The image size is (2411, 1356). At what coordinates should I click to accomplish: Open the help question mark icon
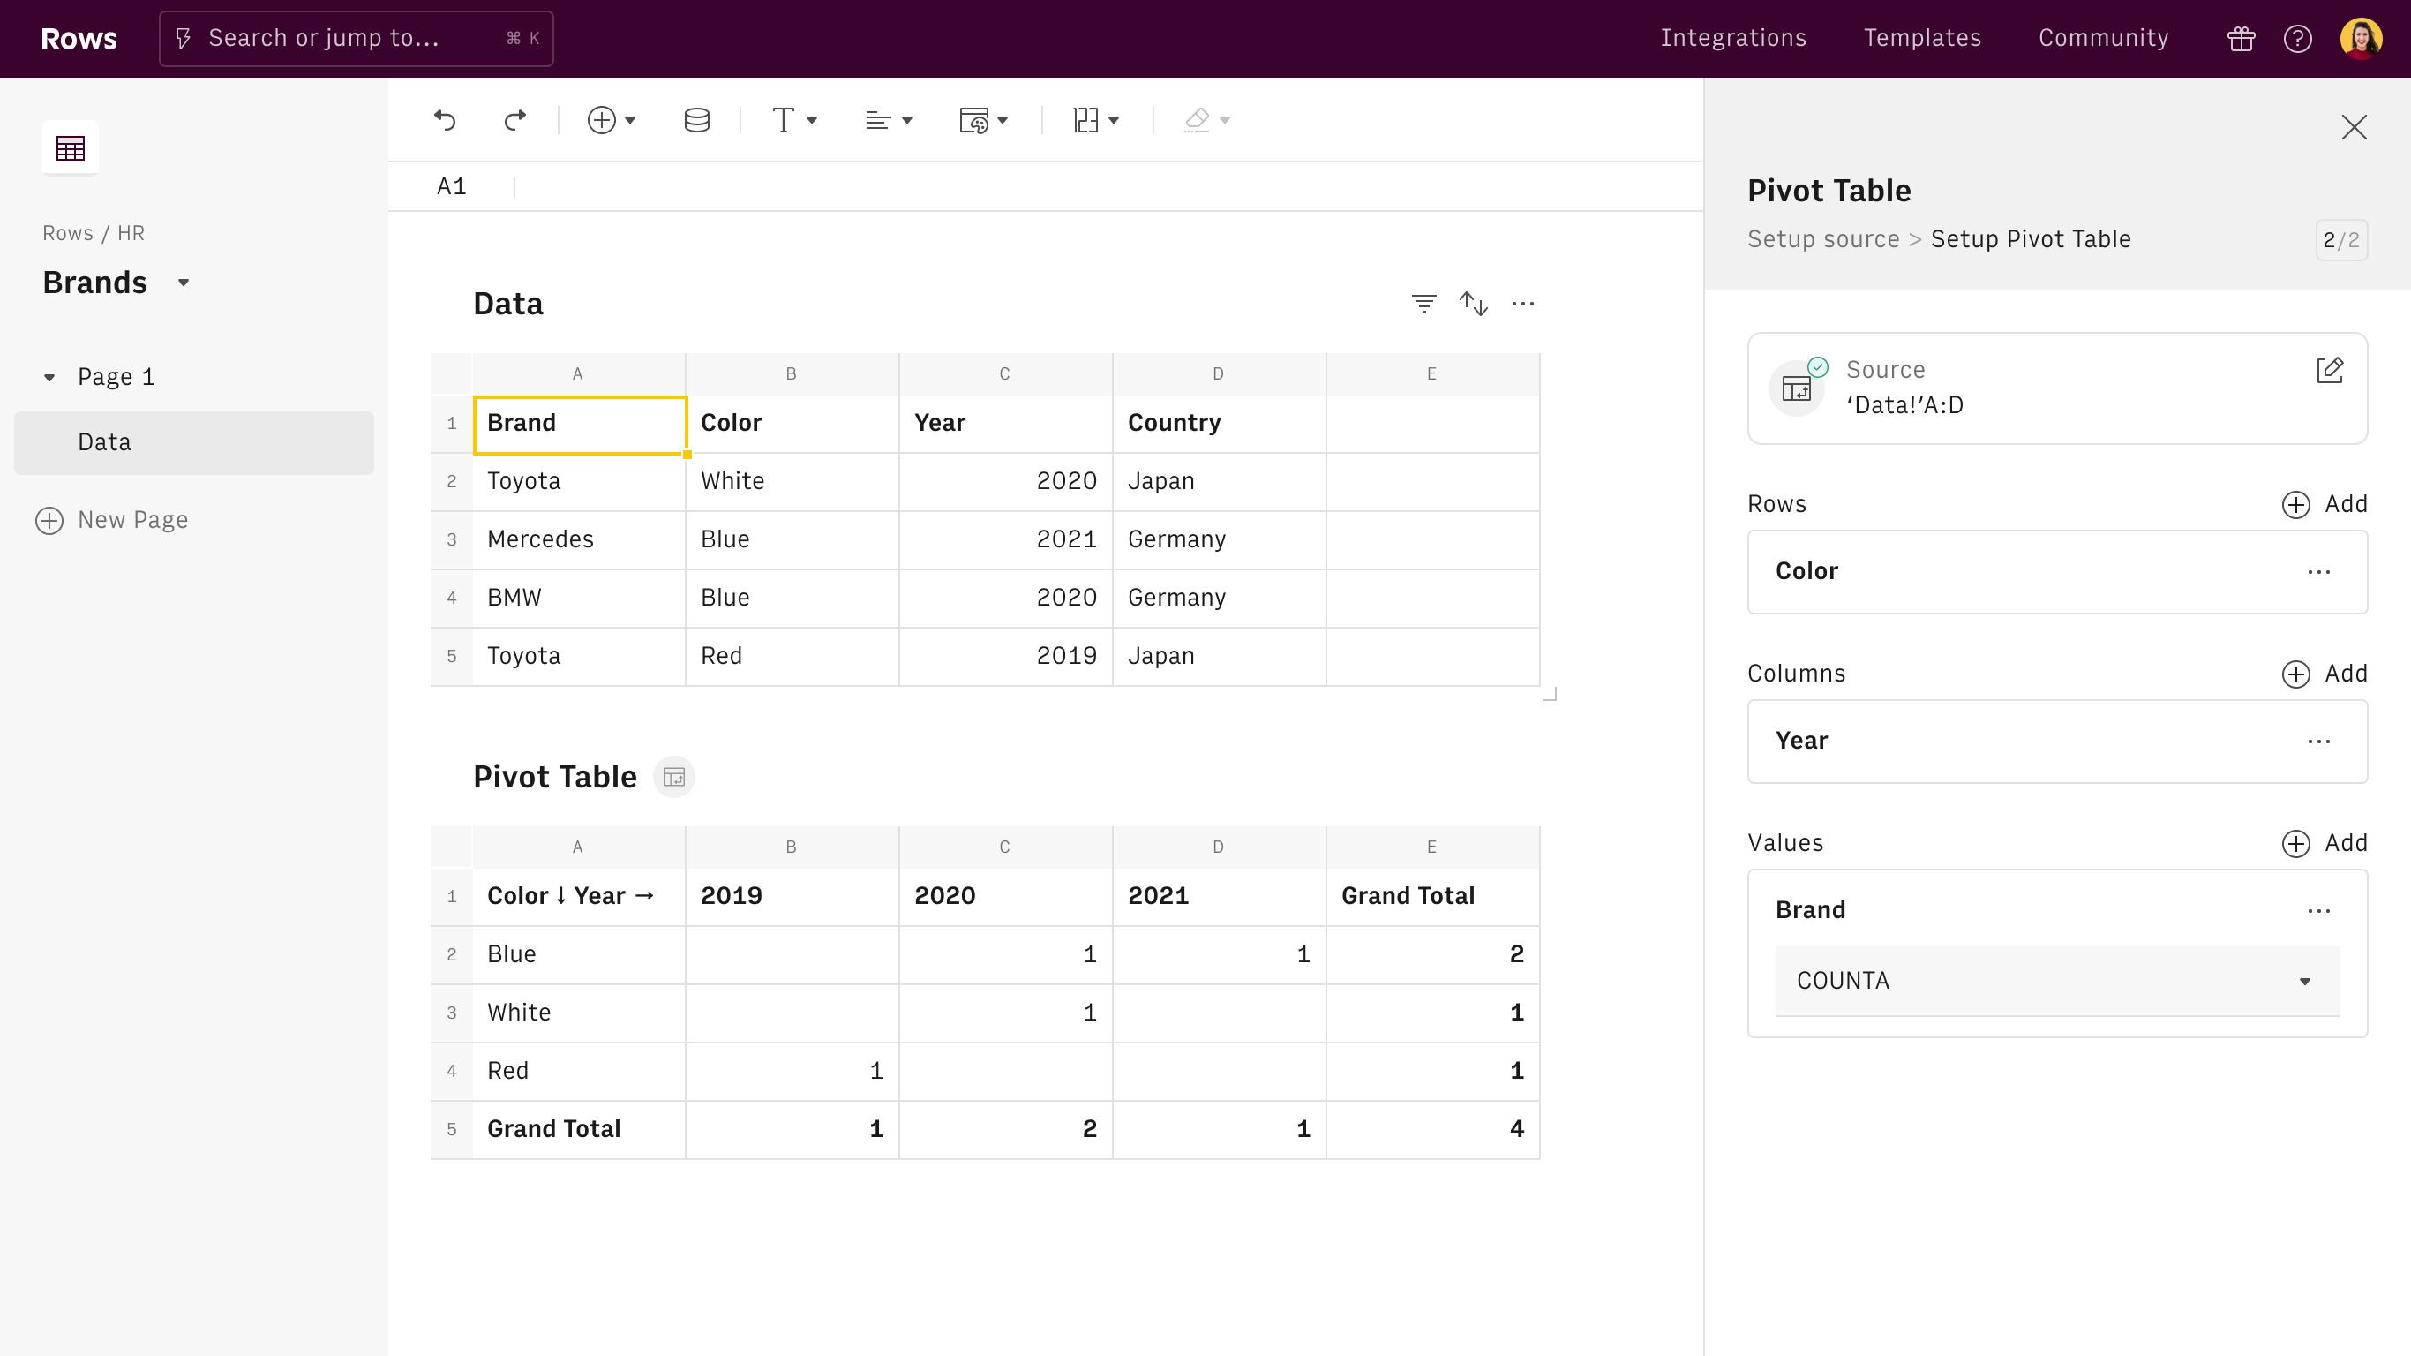click(2298, 38)
